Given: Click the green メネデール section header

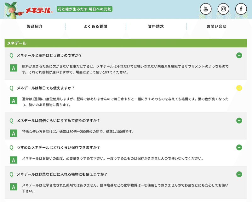Looking at the screenshot, I should pyautogui.click(x=126, y=43).
